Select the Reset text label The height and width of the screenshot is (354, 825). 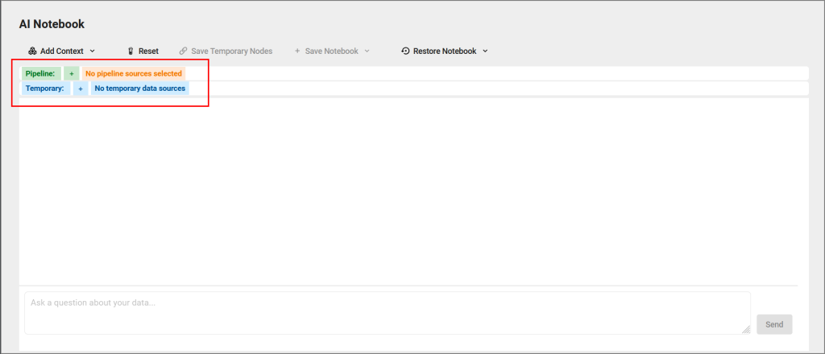point(148,51)
